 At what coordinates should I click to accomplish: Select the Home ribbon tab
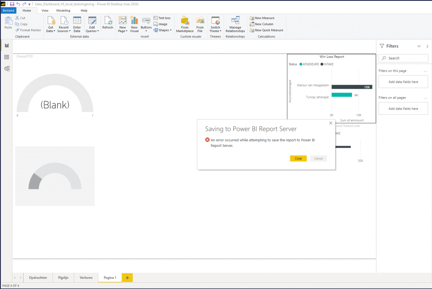coord(27,11)
